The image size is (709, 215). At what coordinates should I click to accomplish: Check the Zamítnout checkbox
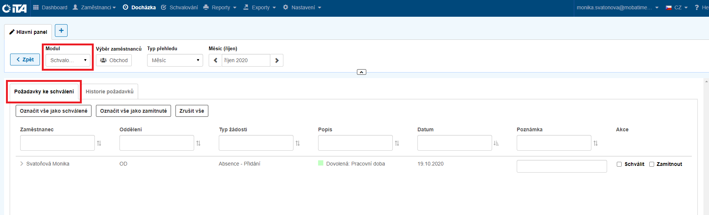point(652,164)
